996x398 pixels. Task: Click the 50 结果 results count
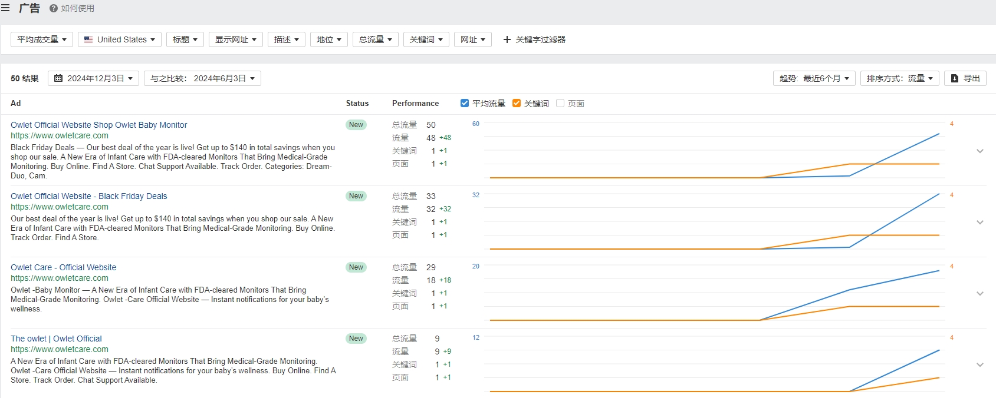coord(25,78)
